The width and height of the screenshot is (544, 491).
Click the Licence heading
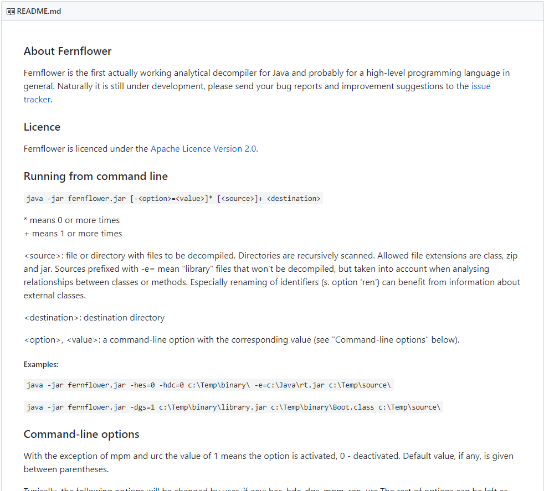click(x=42, y=127)
